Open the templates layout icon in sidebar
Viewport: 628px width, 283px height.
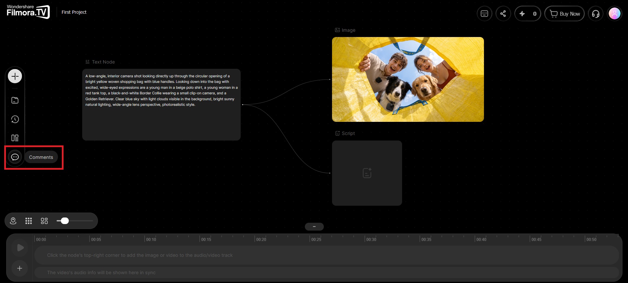15,138
